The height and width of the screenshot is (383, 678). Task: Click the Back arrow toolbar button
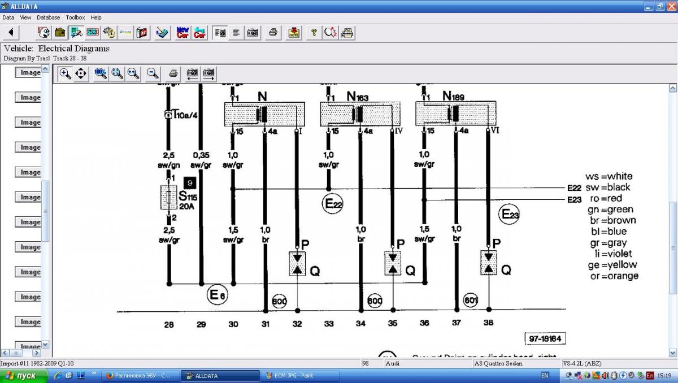[11, 33]
